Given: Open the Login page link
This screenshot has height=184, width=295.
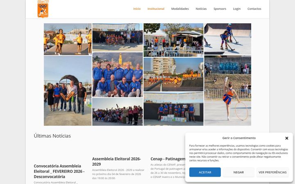Looking at the screenshot, I should point(237,9).
